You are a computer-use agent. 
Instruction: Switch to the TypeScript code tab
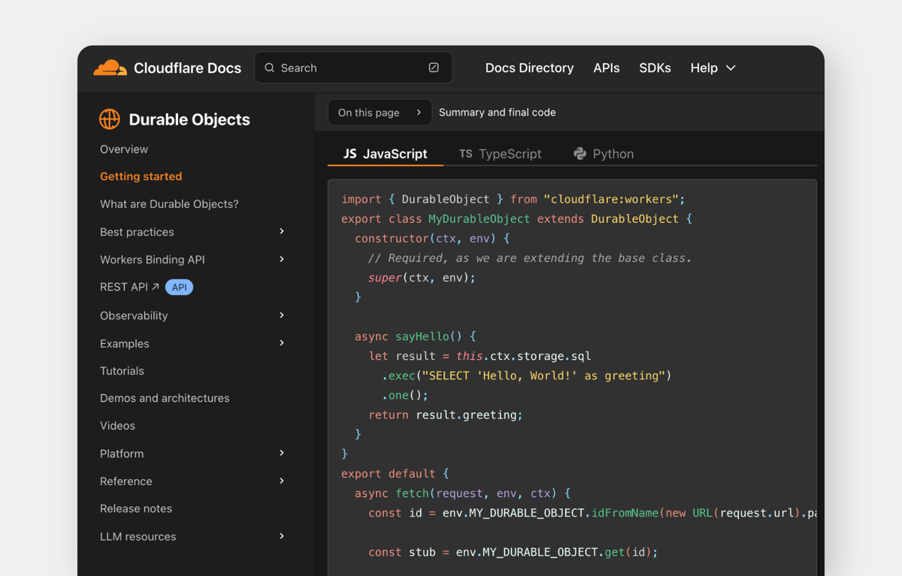click(x=500, y=153)
